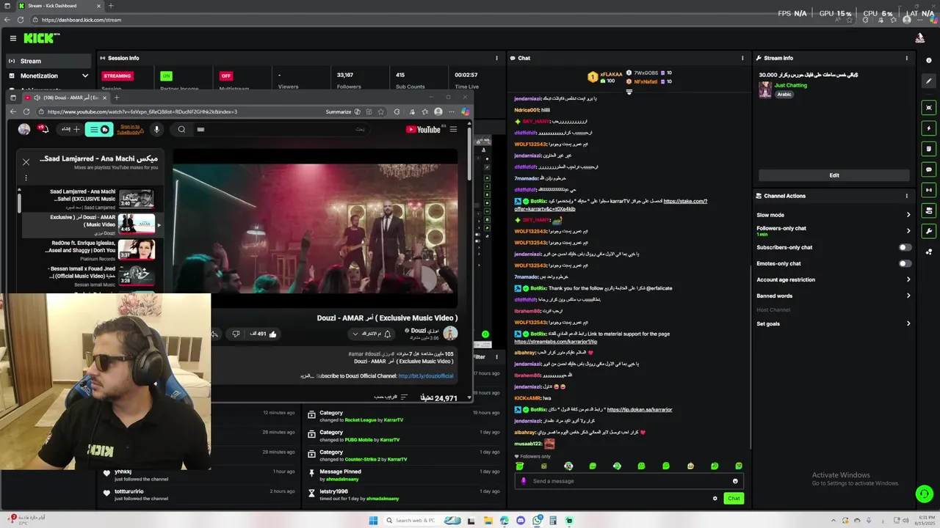Click Summarize in YouTube address bar
The width and height of the screenshot is (940, 528).
click(339, 111)
